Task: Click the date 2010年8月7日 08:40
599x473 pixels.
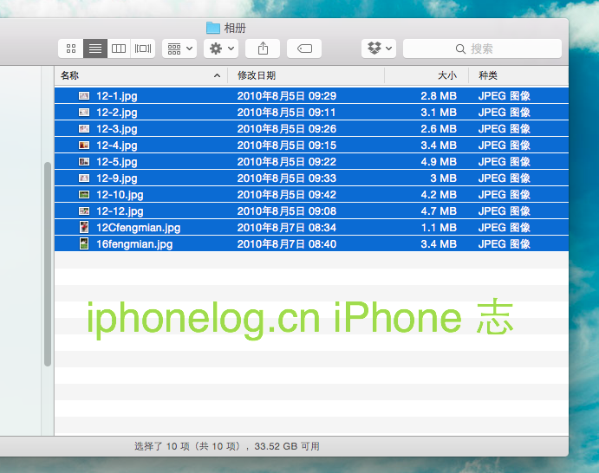Action: click(287, 244)
